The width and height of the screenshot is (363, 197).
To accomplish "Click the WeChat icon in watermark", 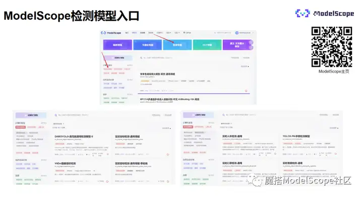I will (x=255, y=180).
